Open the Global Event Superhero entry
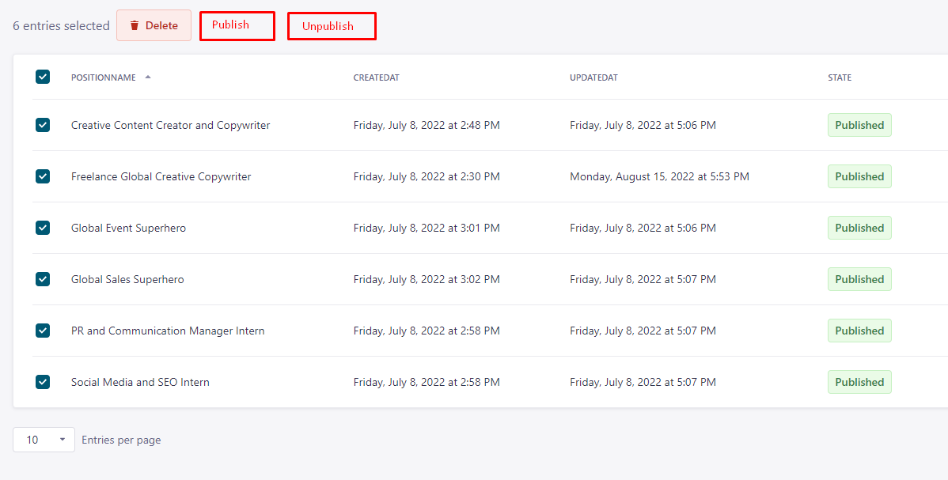 click(x=128, y=228)
